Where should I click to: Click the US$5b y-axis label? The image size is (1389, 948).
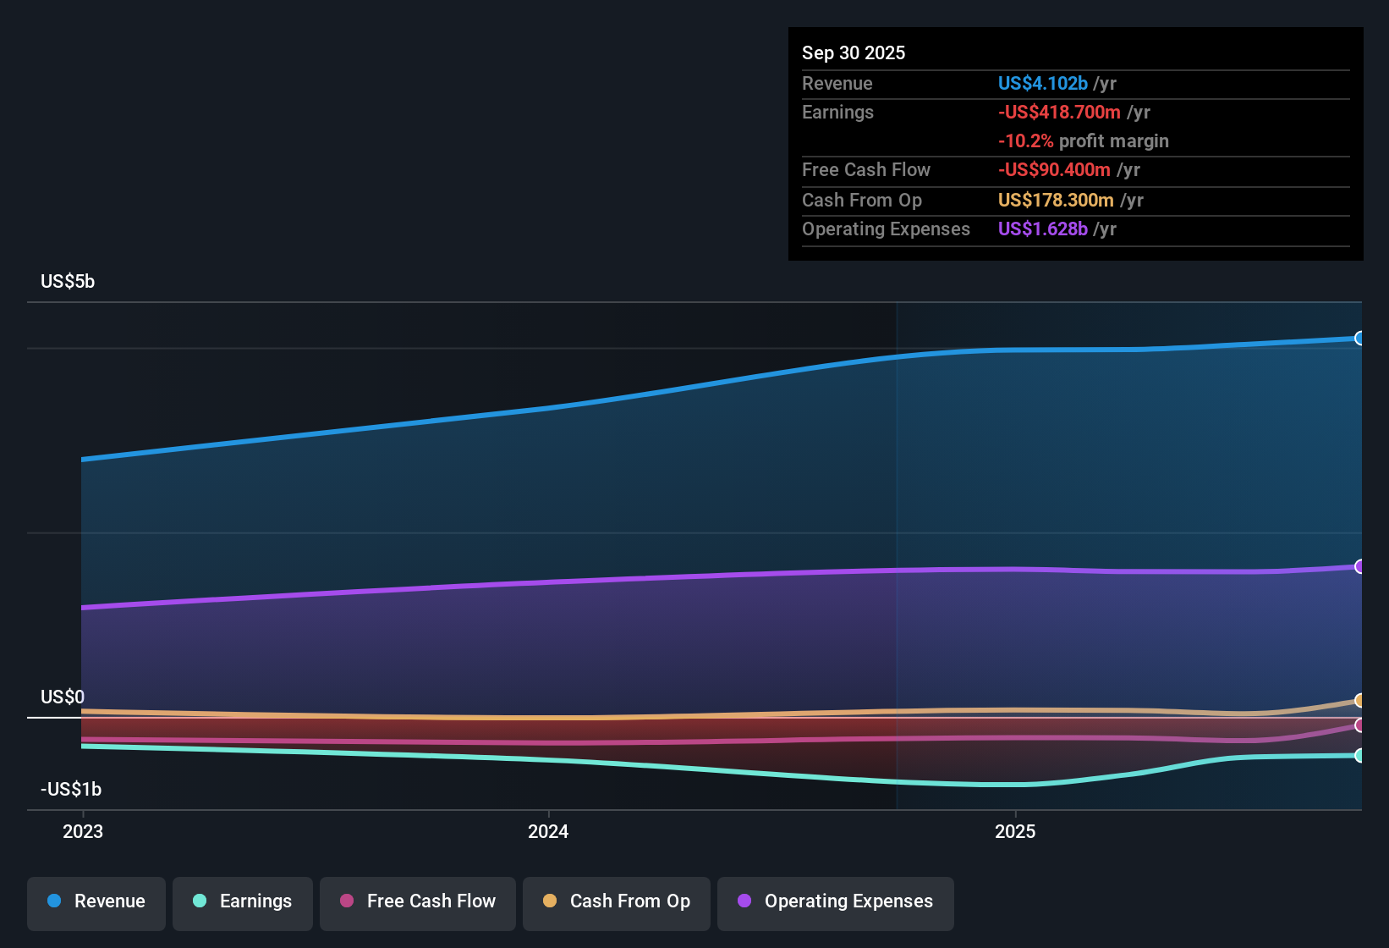point(68,282)
